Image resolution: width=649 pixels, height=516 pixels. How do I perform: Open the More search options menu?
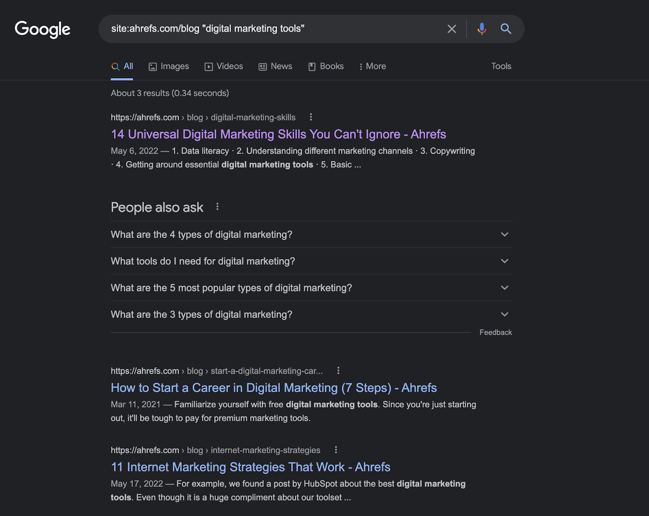(x=372, y=66)
